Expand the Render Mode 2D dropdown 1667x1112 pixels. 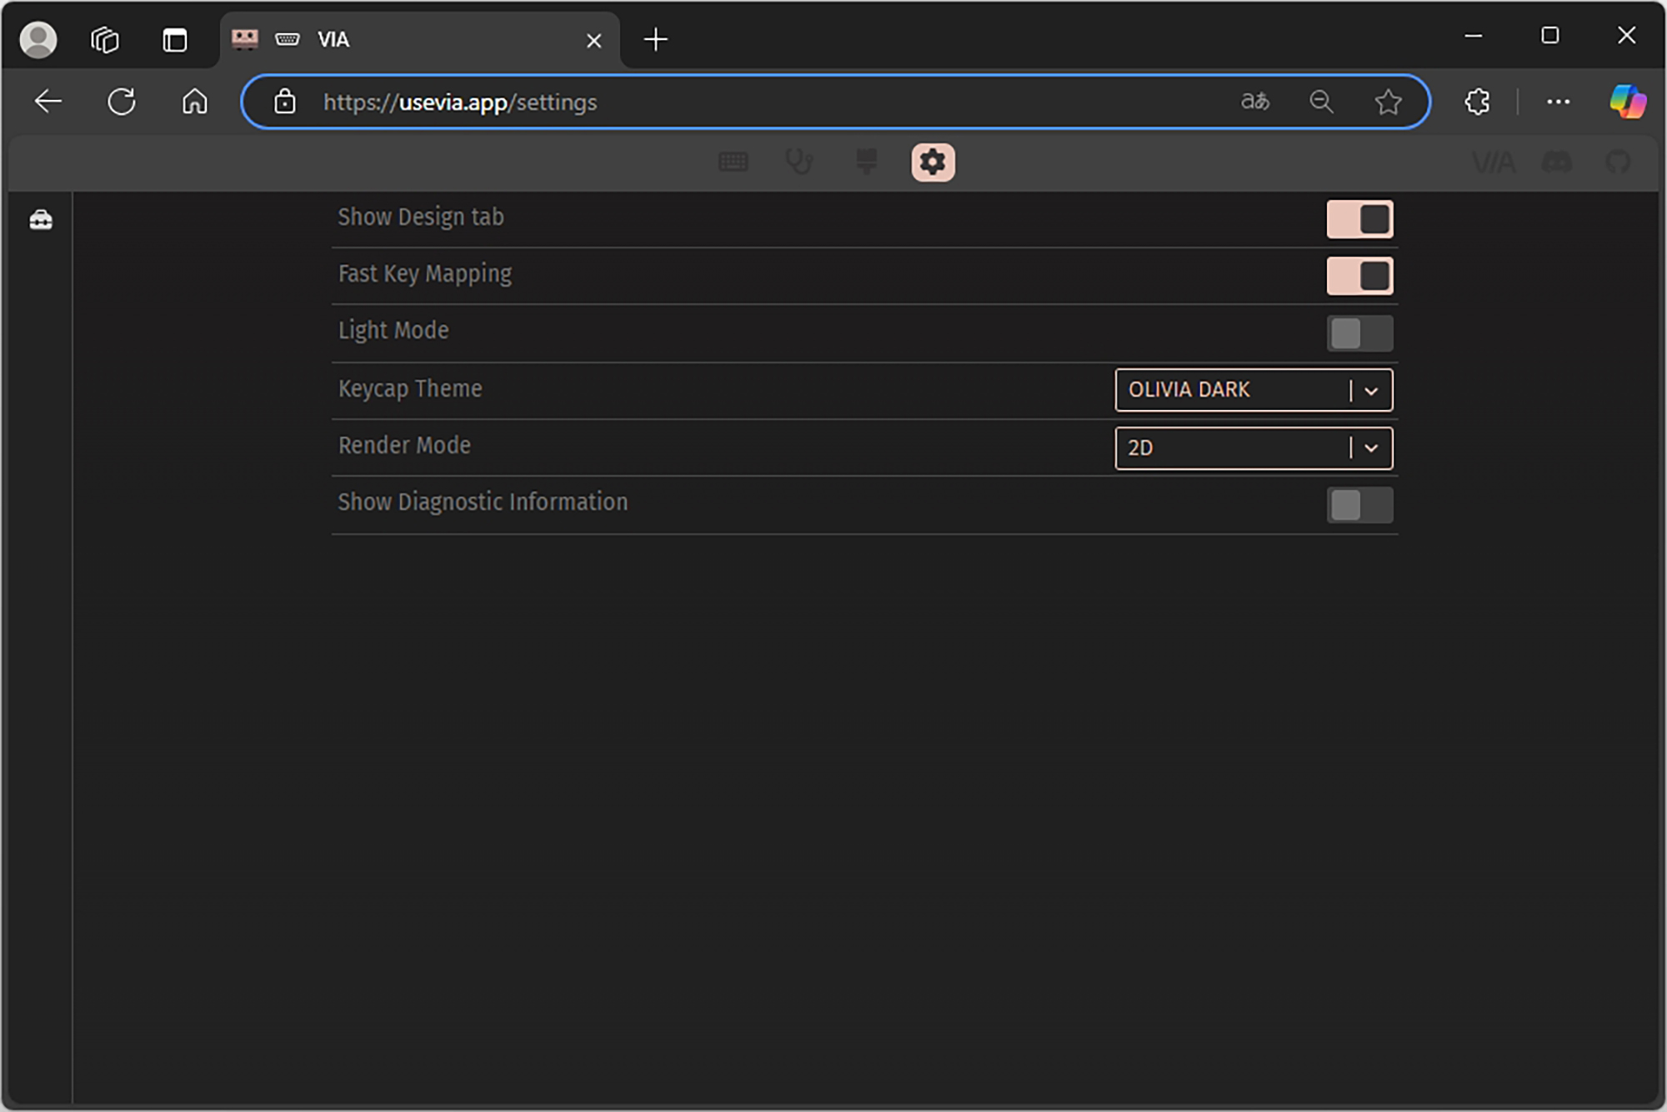click(x=1253, y=448)
